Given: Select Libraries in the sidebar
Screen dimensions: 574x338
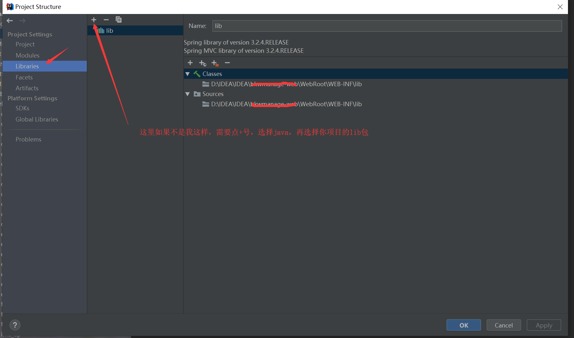Looking at the screenshot, I should coord(45,66).
